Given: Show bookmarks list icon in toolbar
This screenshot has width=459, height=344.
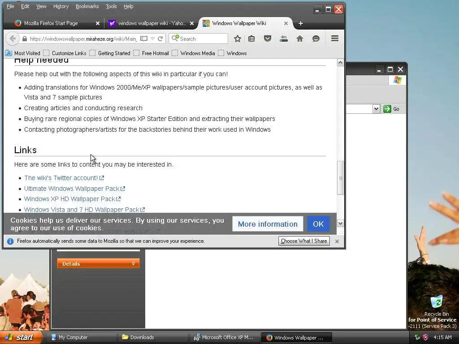Looking at the screenshot, I should [251, 39].
